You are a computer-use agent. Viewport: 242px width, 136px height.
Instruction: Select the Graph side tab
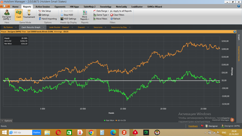[x=239, y=37]
